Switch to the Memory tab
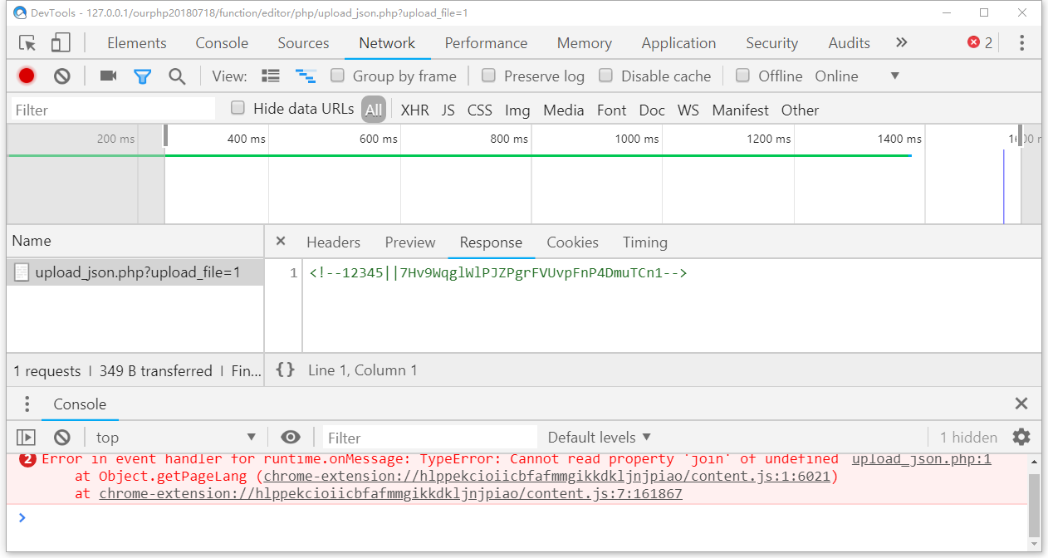 point(585,43)
